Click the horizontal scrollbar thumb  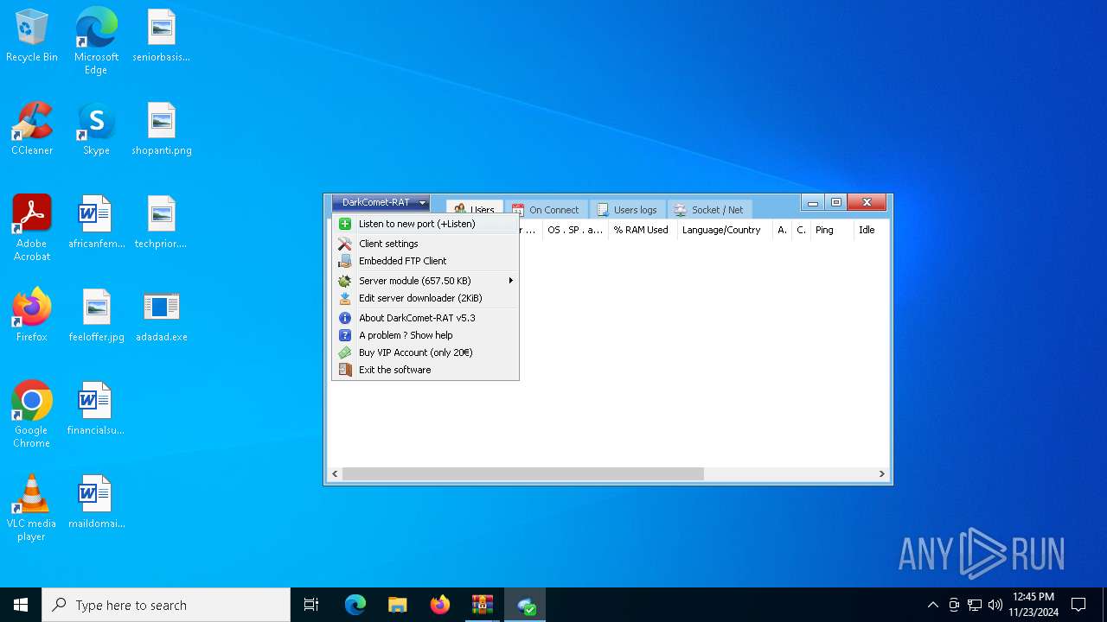522,473
